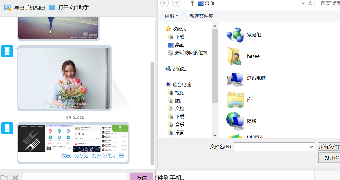This screenshot has width=340, height=180.
Task: Go back in the file dialog
Action: (x=165, y=3)
